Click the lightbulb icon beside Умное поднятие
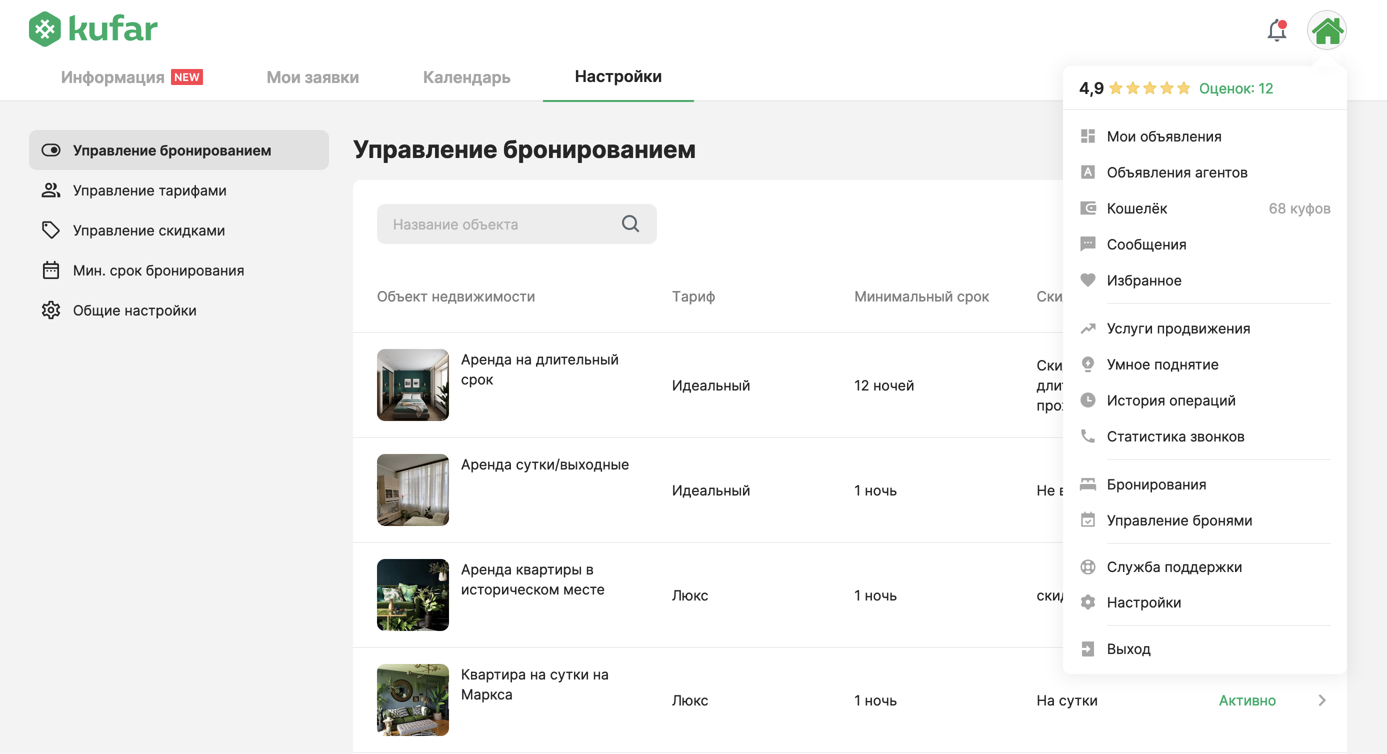 point(1087,364)
